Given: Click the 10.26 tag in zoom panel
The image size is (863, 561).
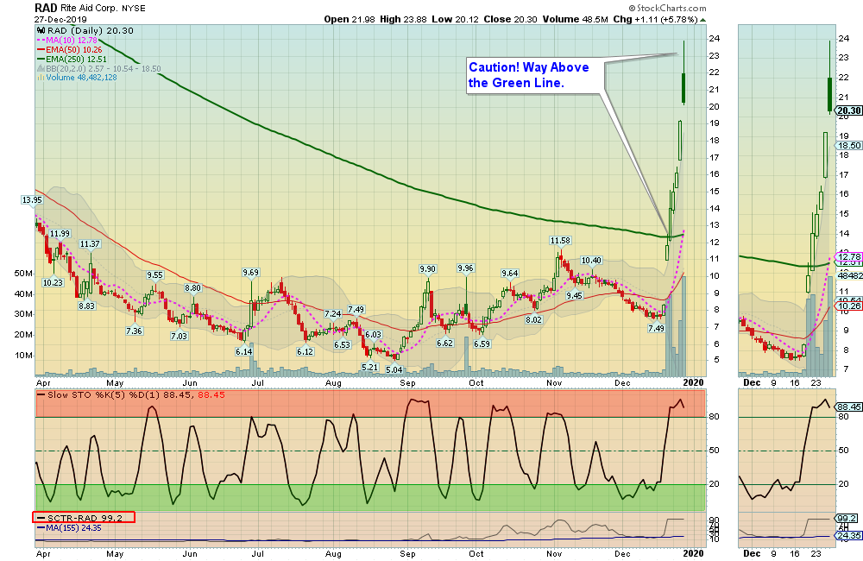Looking at the screenshot, I should [849, 306].
